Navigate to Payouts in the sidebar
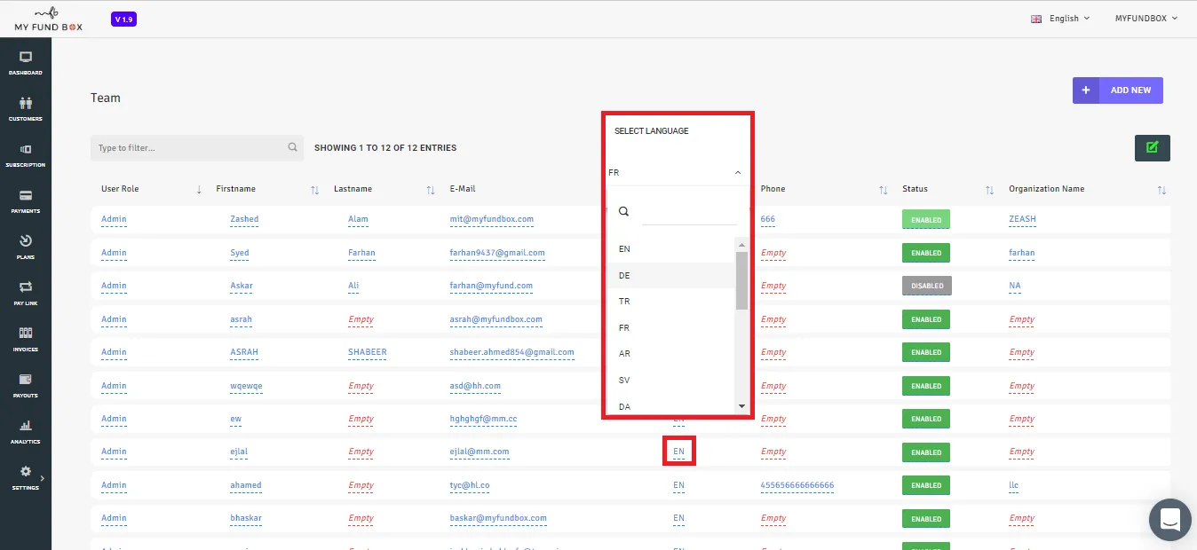Screen dimensions: 1197x550 pyautogui.click(x=26, y=385)
